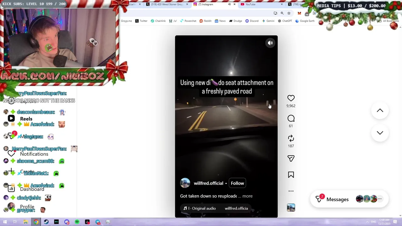Switch to the YouTube browser tab
Image resolution: width=402 pixels, height=226 pixels.
(x=262, y=4)
